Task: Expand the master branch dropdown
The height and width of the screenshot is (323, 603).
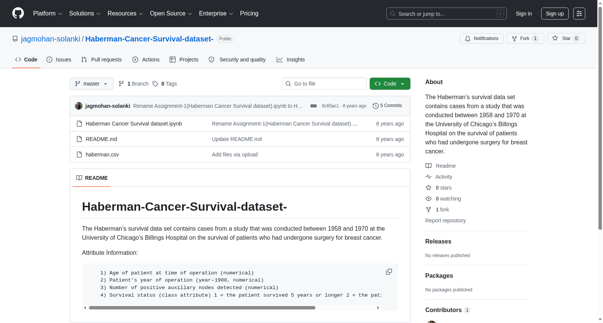Action: 92,84
